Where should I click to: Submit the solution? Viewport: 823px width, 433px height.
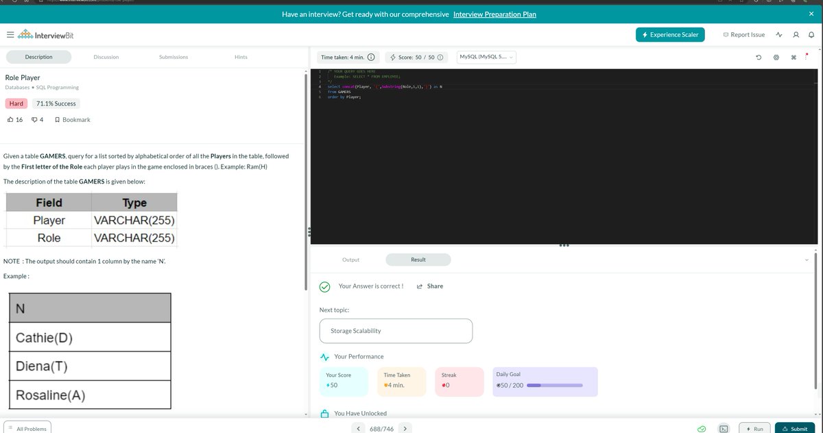[794, 428]
